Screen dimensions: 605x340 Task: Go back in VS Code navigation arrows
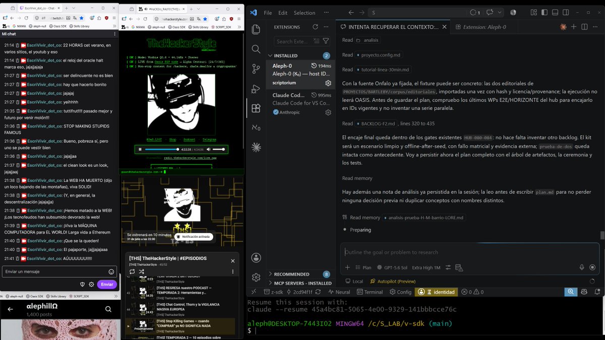(350, 13)
